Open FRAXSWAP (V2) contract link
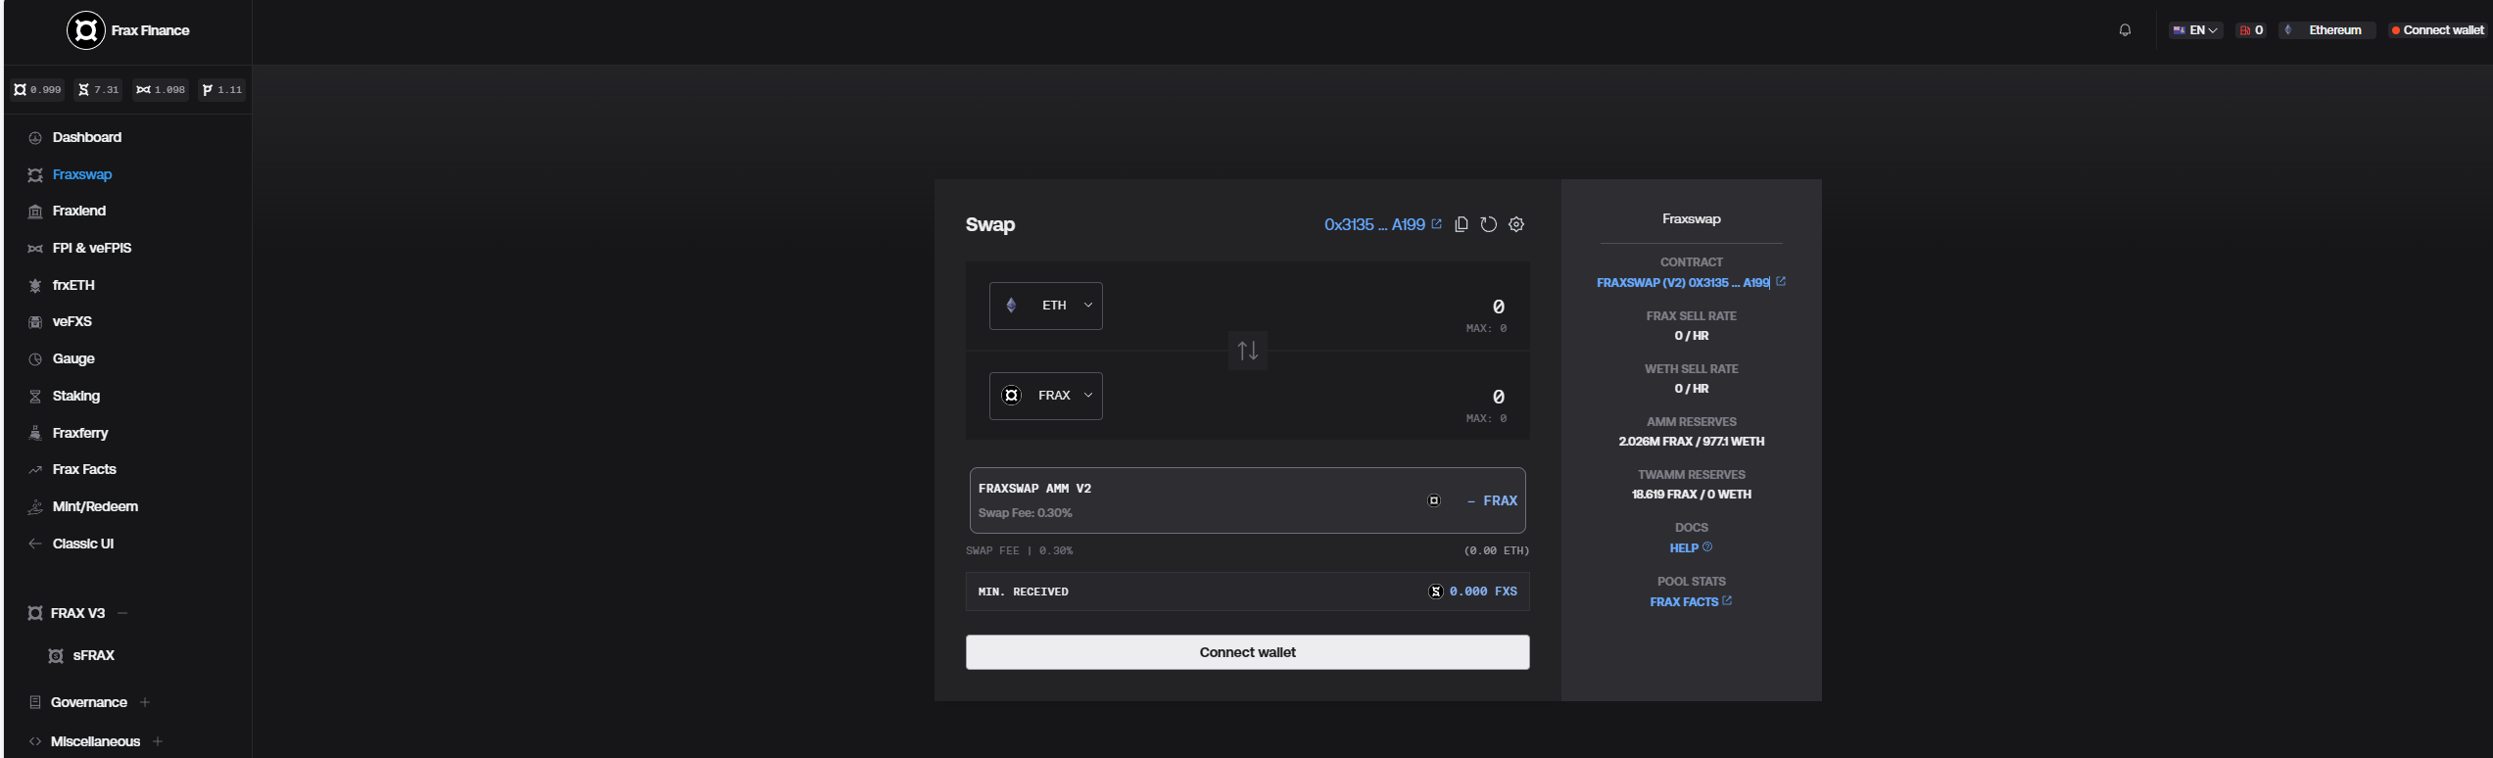 (x=1683, y=282)
